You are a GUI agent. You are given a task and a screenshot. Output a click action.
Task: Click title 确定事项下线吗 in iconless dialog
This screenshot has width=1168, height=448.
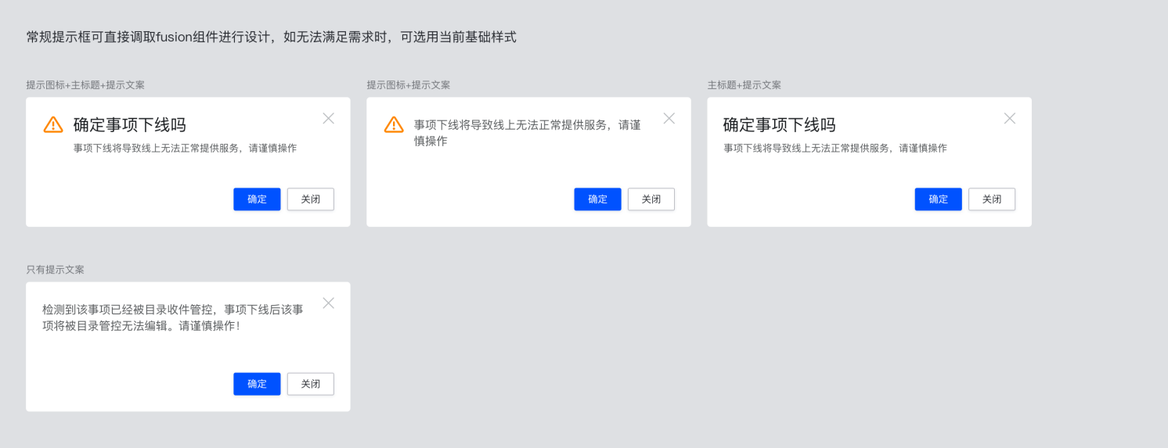(780, 125)
